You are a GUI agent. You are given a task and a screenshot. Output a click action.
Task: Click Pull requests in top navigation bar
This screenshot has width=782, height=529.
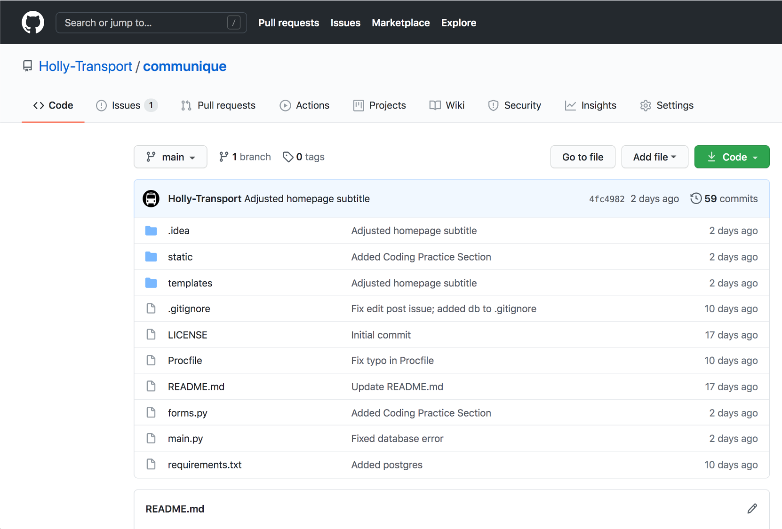coord(288,23)
